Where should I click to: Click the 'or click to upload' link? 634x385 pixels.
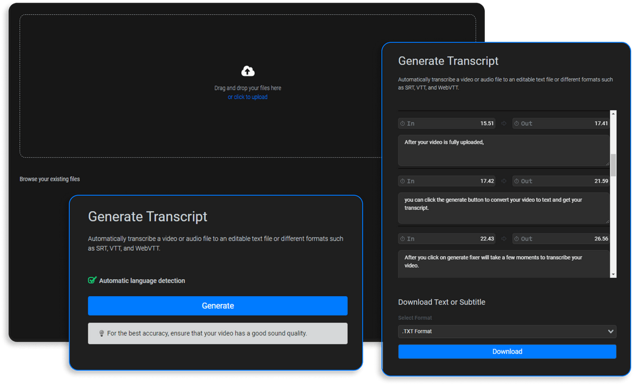(x=248, y=97)
